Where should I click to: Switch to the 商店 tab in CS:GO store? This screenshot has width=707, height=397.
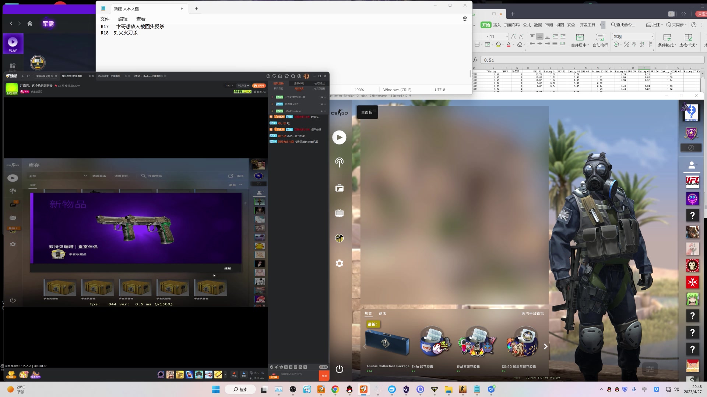[x=383, y=314]
